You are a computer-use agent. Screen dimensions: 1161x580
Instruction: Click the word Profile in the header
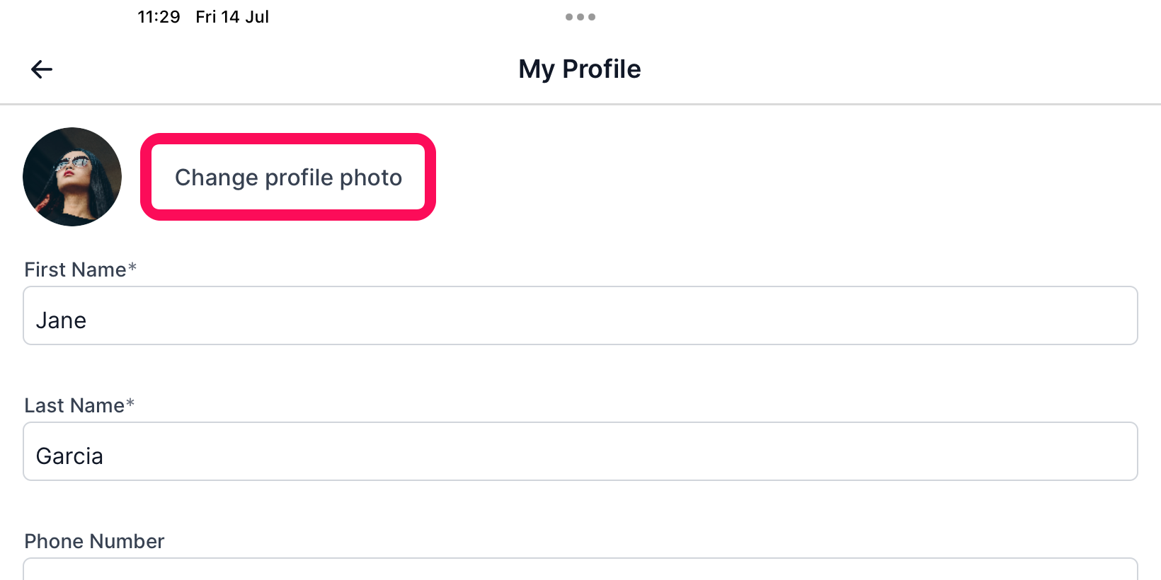[602, 69]
